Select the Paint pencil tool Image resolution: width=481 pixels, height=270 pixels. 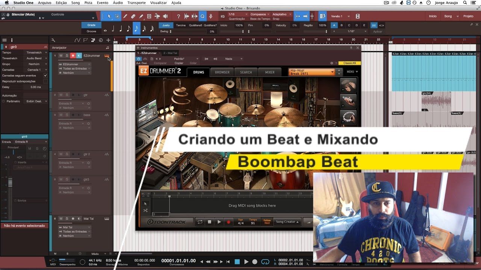click(x=141, y=16)
